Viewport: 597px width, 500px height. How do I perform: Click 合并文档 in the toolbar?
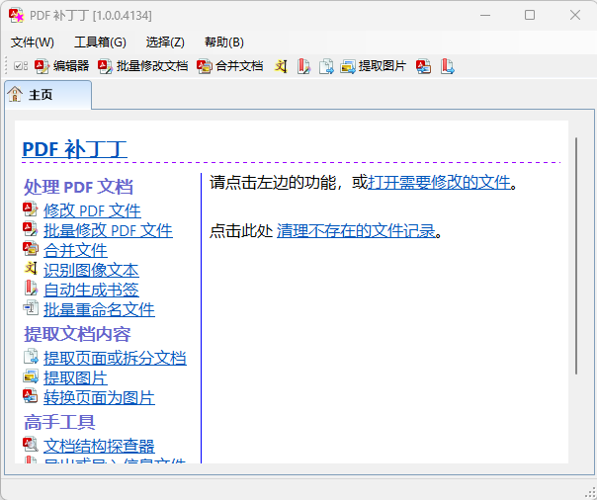click(x=230, y=66)
